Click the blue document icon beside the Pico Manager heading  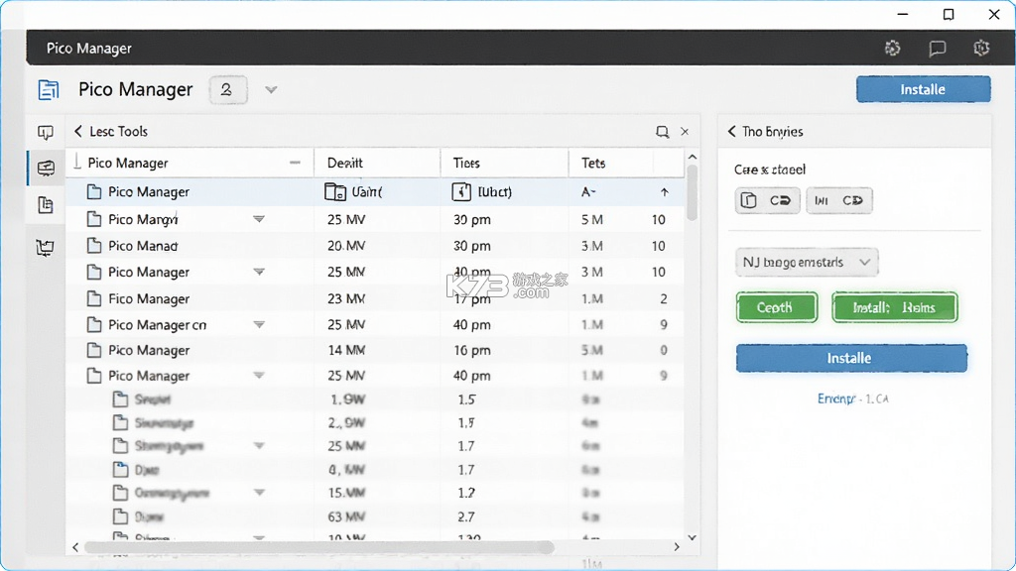coord(49,89)
